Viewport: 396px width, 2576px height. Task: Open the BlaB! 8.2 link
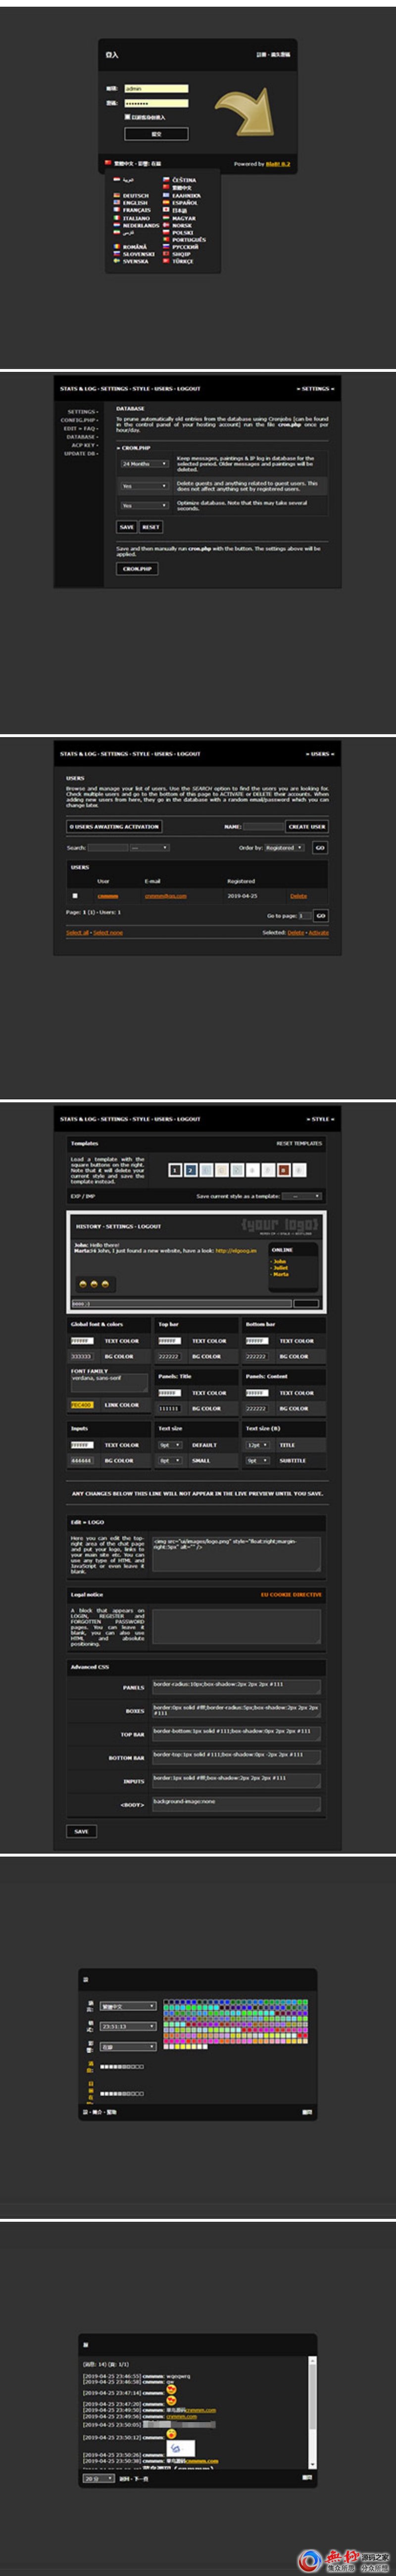click(277, 164)
